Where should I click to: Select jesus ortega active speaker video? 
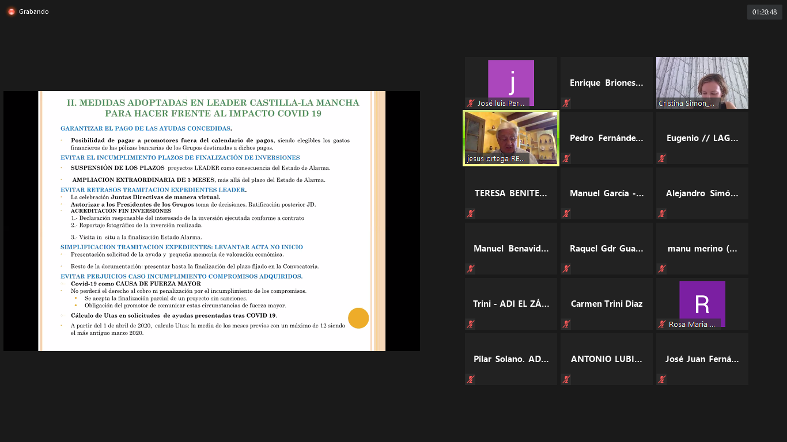pos(511,138)
